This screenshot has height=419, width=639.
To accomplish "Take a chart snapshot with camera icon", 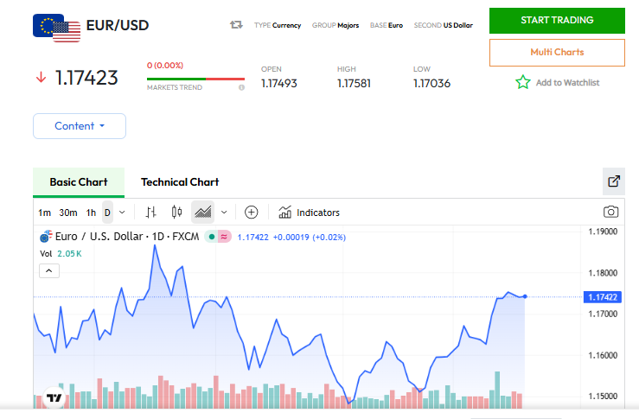I will (610, 212).
